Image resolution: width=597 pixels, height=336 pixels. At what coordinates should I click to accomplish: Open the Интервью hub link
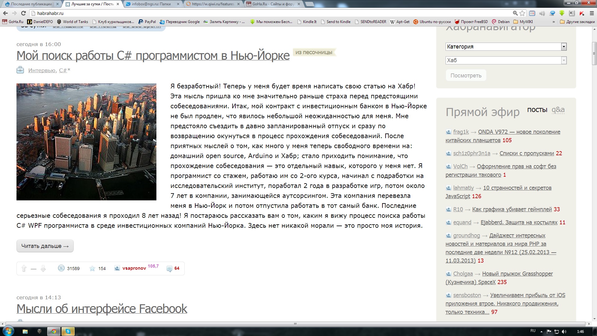click(x=42, y=70)
